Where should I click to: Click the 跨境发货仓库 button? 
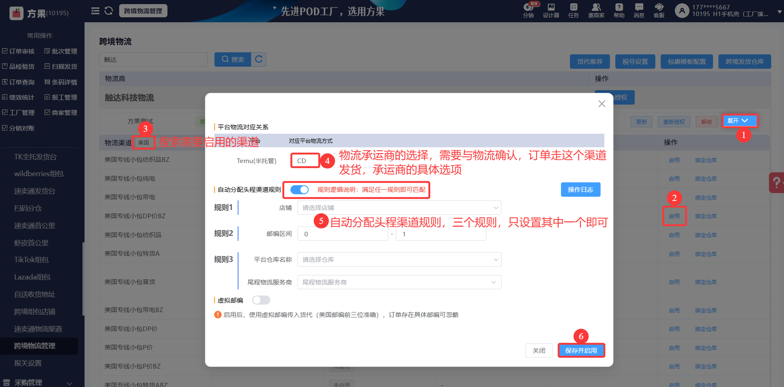[x=745, y=61]
